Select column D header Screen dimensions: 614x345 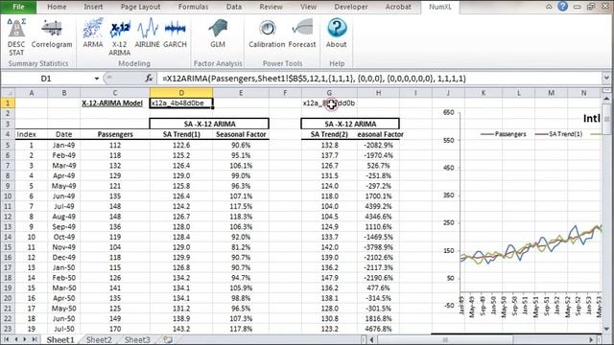tap(181, 93)
